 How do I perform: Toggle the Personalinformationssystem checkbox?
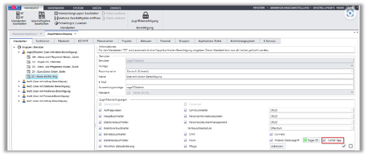click(x=186, y=116)
